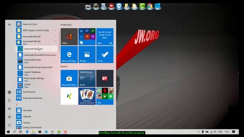Show hidden system tray icons
244x137 pixels.
199,132
